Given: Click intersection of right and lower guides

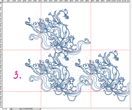Looking at the screenshot, I should coord(91,91).
